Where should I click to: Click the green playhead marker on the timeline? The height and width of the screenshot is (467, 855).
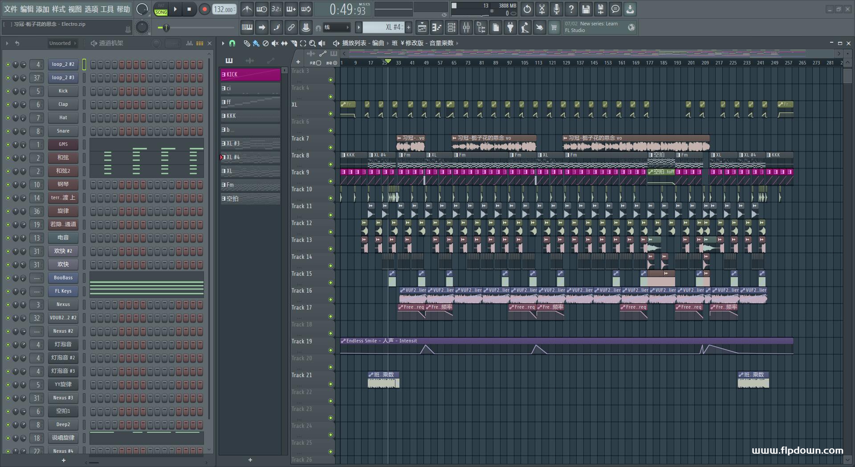tap(388, 61)
